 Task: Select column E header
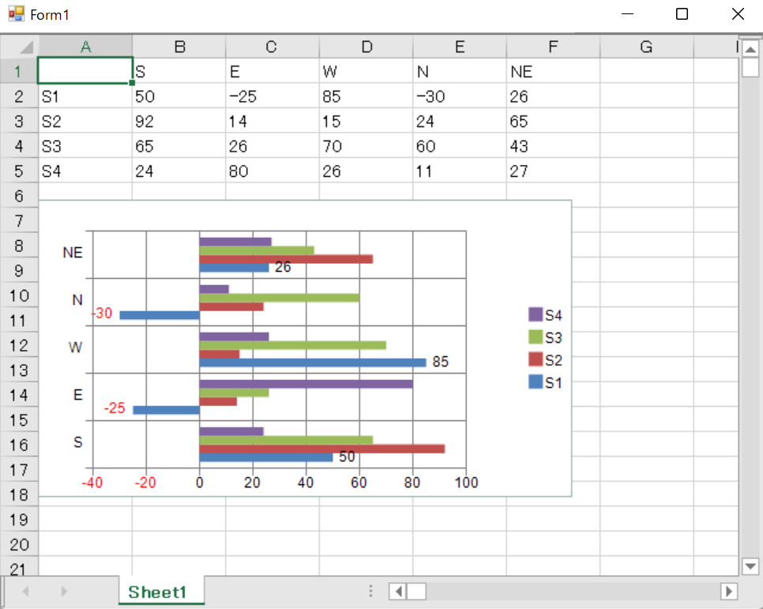[x=460, y=47]
